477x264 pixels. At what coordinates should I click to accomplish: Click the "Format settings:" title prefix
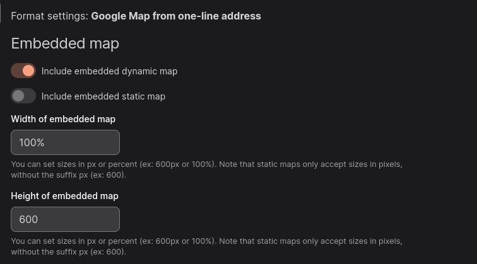tap(49, 16)
